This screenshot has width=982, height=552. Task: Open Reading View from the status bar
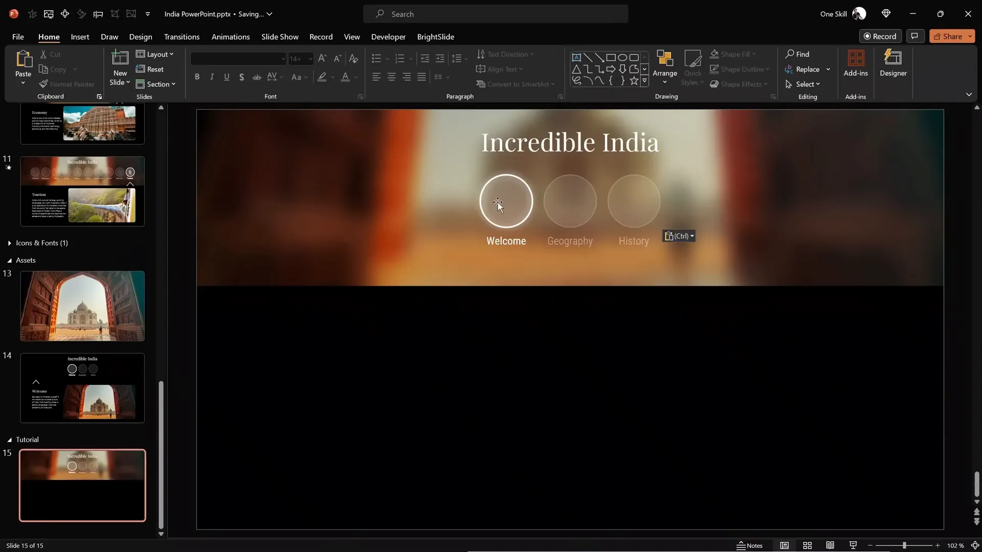click(x=830, y=545)
